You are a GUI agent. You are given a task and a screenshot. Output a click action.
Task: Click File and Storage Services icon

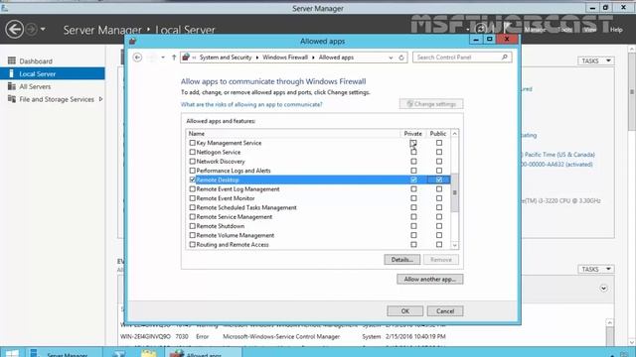12,99
